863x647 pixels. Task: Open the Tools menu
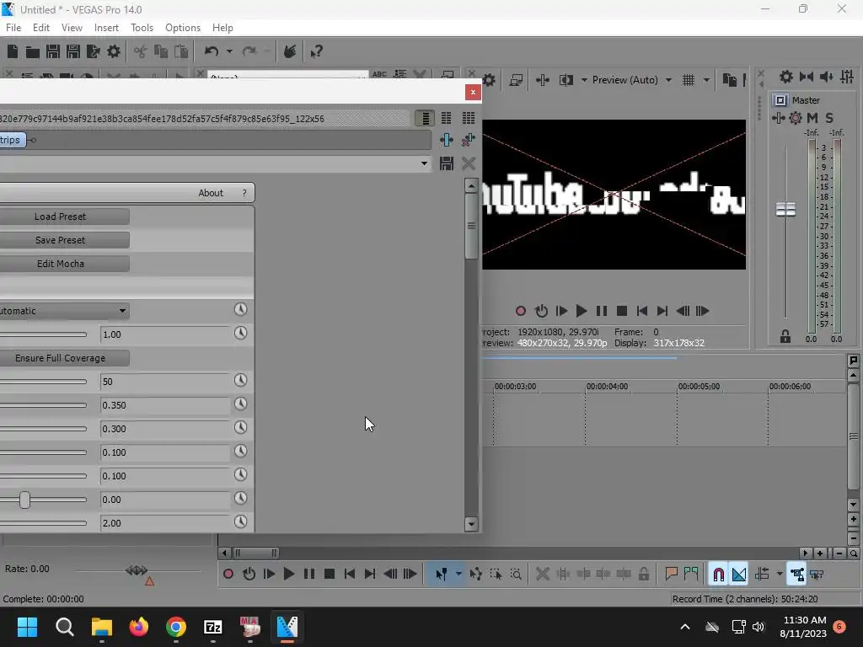click(x=142, y=28)
